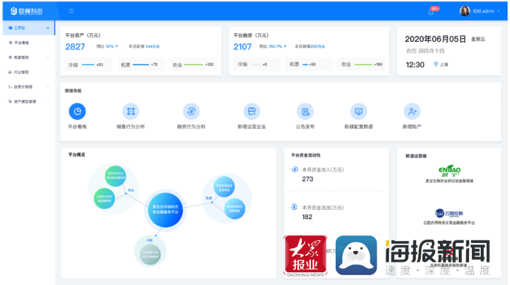This screenshot has height=285, width=510.
Task: Click the 巨峰科创 logo in the header
Action: 27,11
